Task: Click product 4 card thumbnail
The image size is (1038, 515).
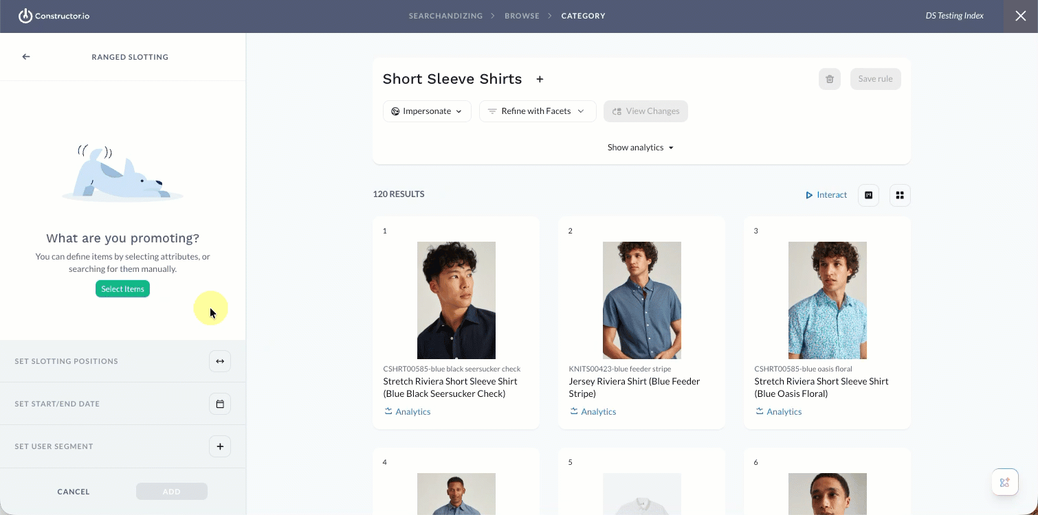Action: 456,494
